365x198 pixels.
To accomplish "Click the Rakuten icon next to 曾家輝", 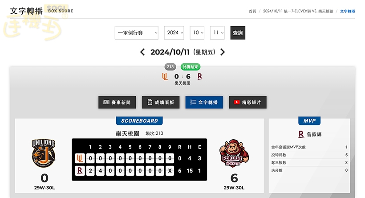I will point(301,133).
